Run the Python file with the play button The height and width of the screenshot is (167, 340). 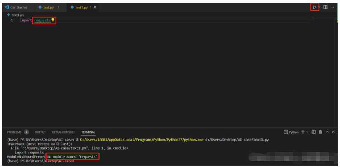pyautogui.click(x=314, y=7)
